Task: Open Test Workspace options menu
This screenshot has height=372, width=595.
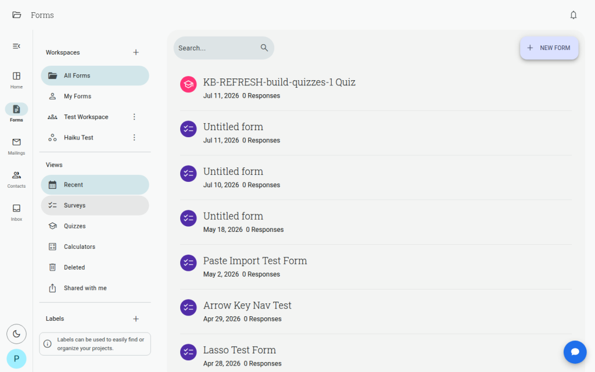Action: [134, 117]
